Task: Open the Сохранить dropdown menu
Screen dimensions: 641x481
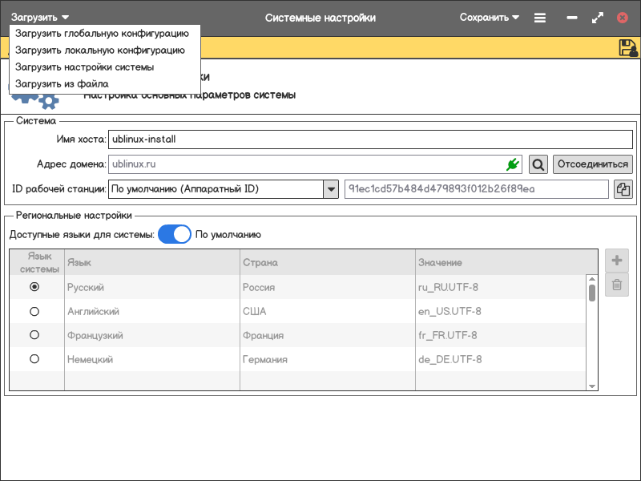Action: (490, 18)
